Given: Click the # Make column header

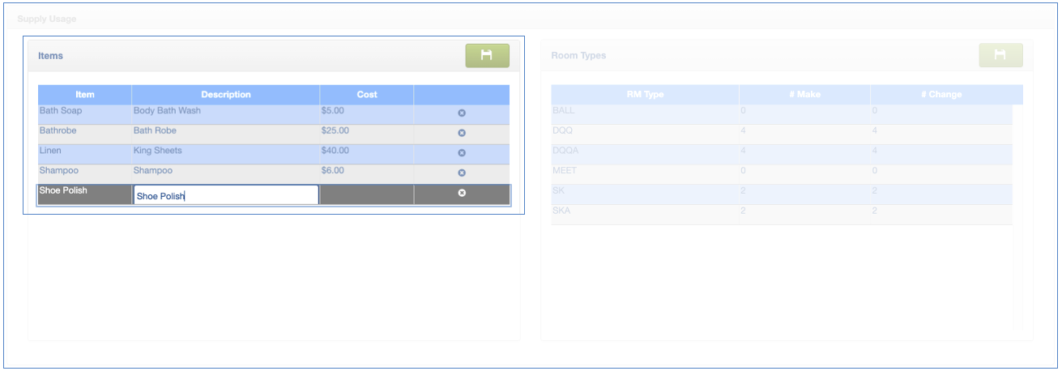Looking at the screenshot, I should (804, 95).
